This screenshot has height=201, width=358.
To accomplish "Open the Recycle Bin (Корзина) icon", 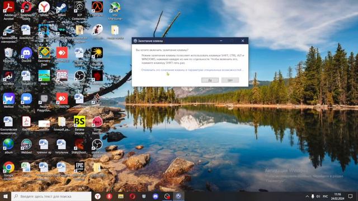I will [9, 55].
